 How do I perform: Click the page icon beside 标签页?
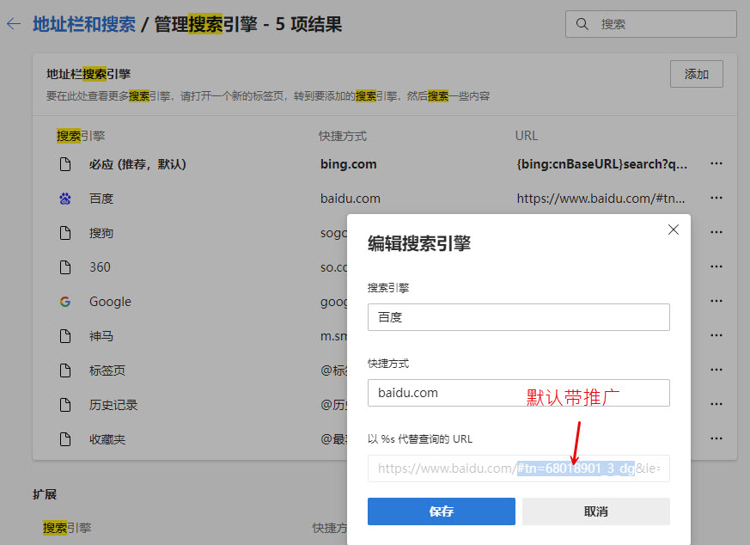(65, 370)
